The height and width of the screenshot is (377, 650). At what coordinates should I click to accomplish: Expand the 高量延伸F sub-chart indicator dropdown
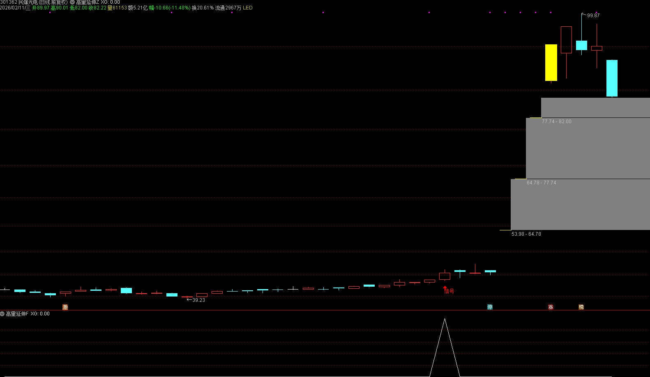point(2,314)
